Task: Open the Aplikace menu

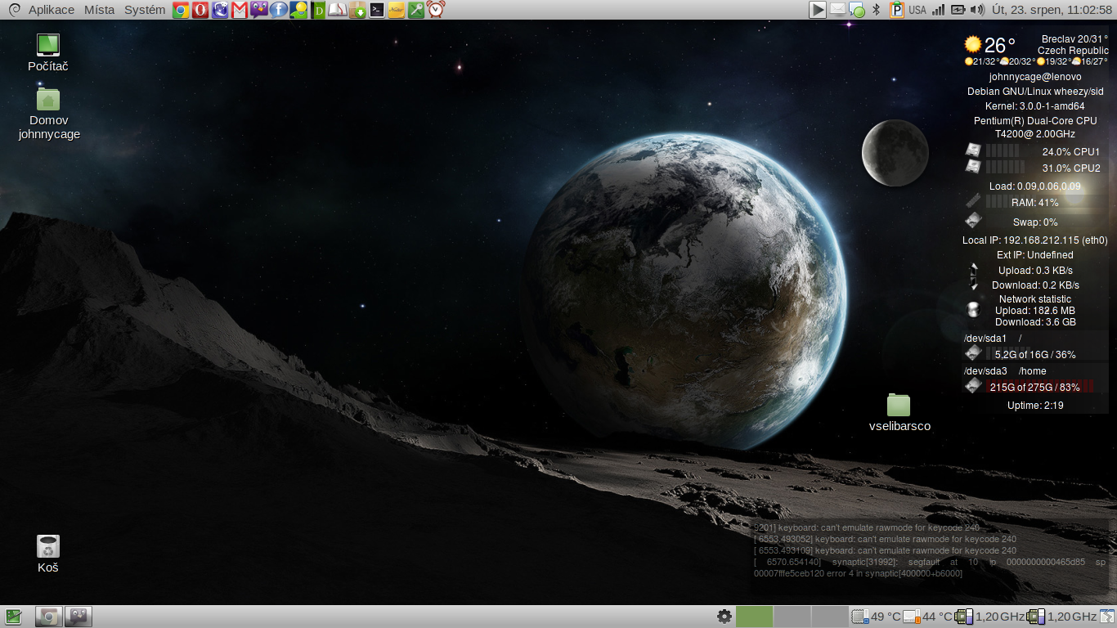Action: pyautogui.click(x=52, y=10)
